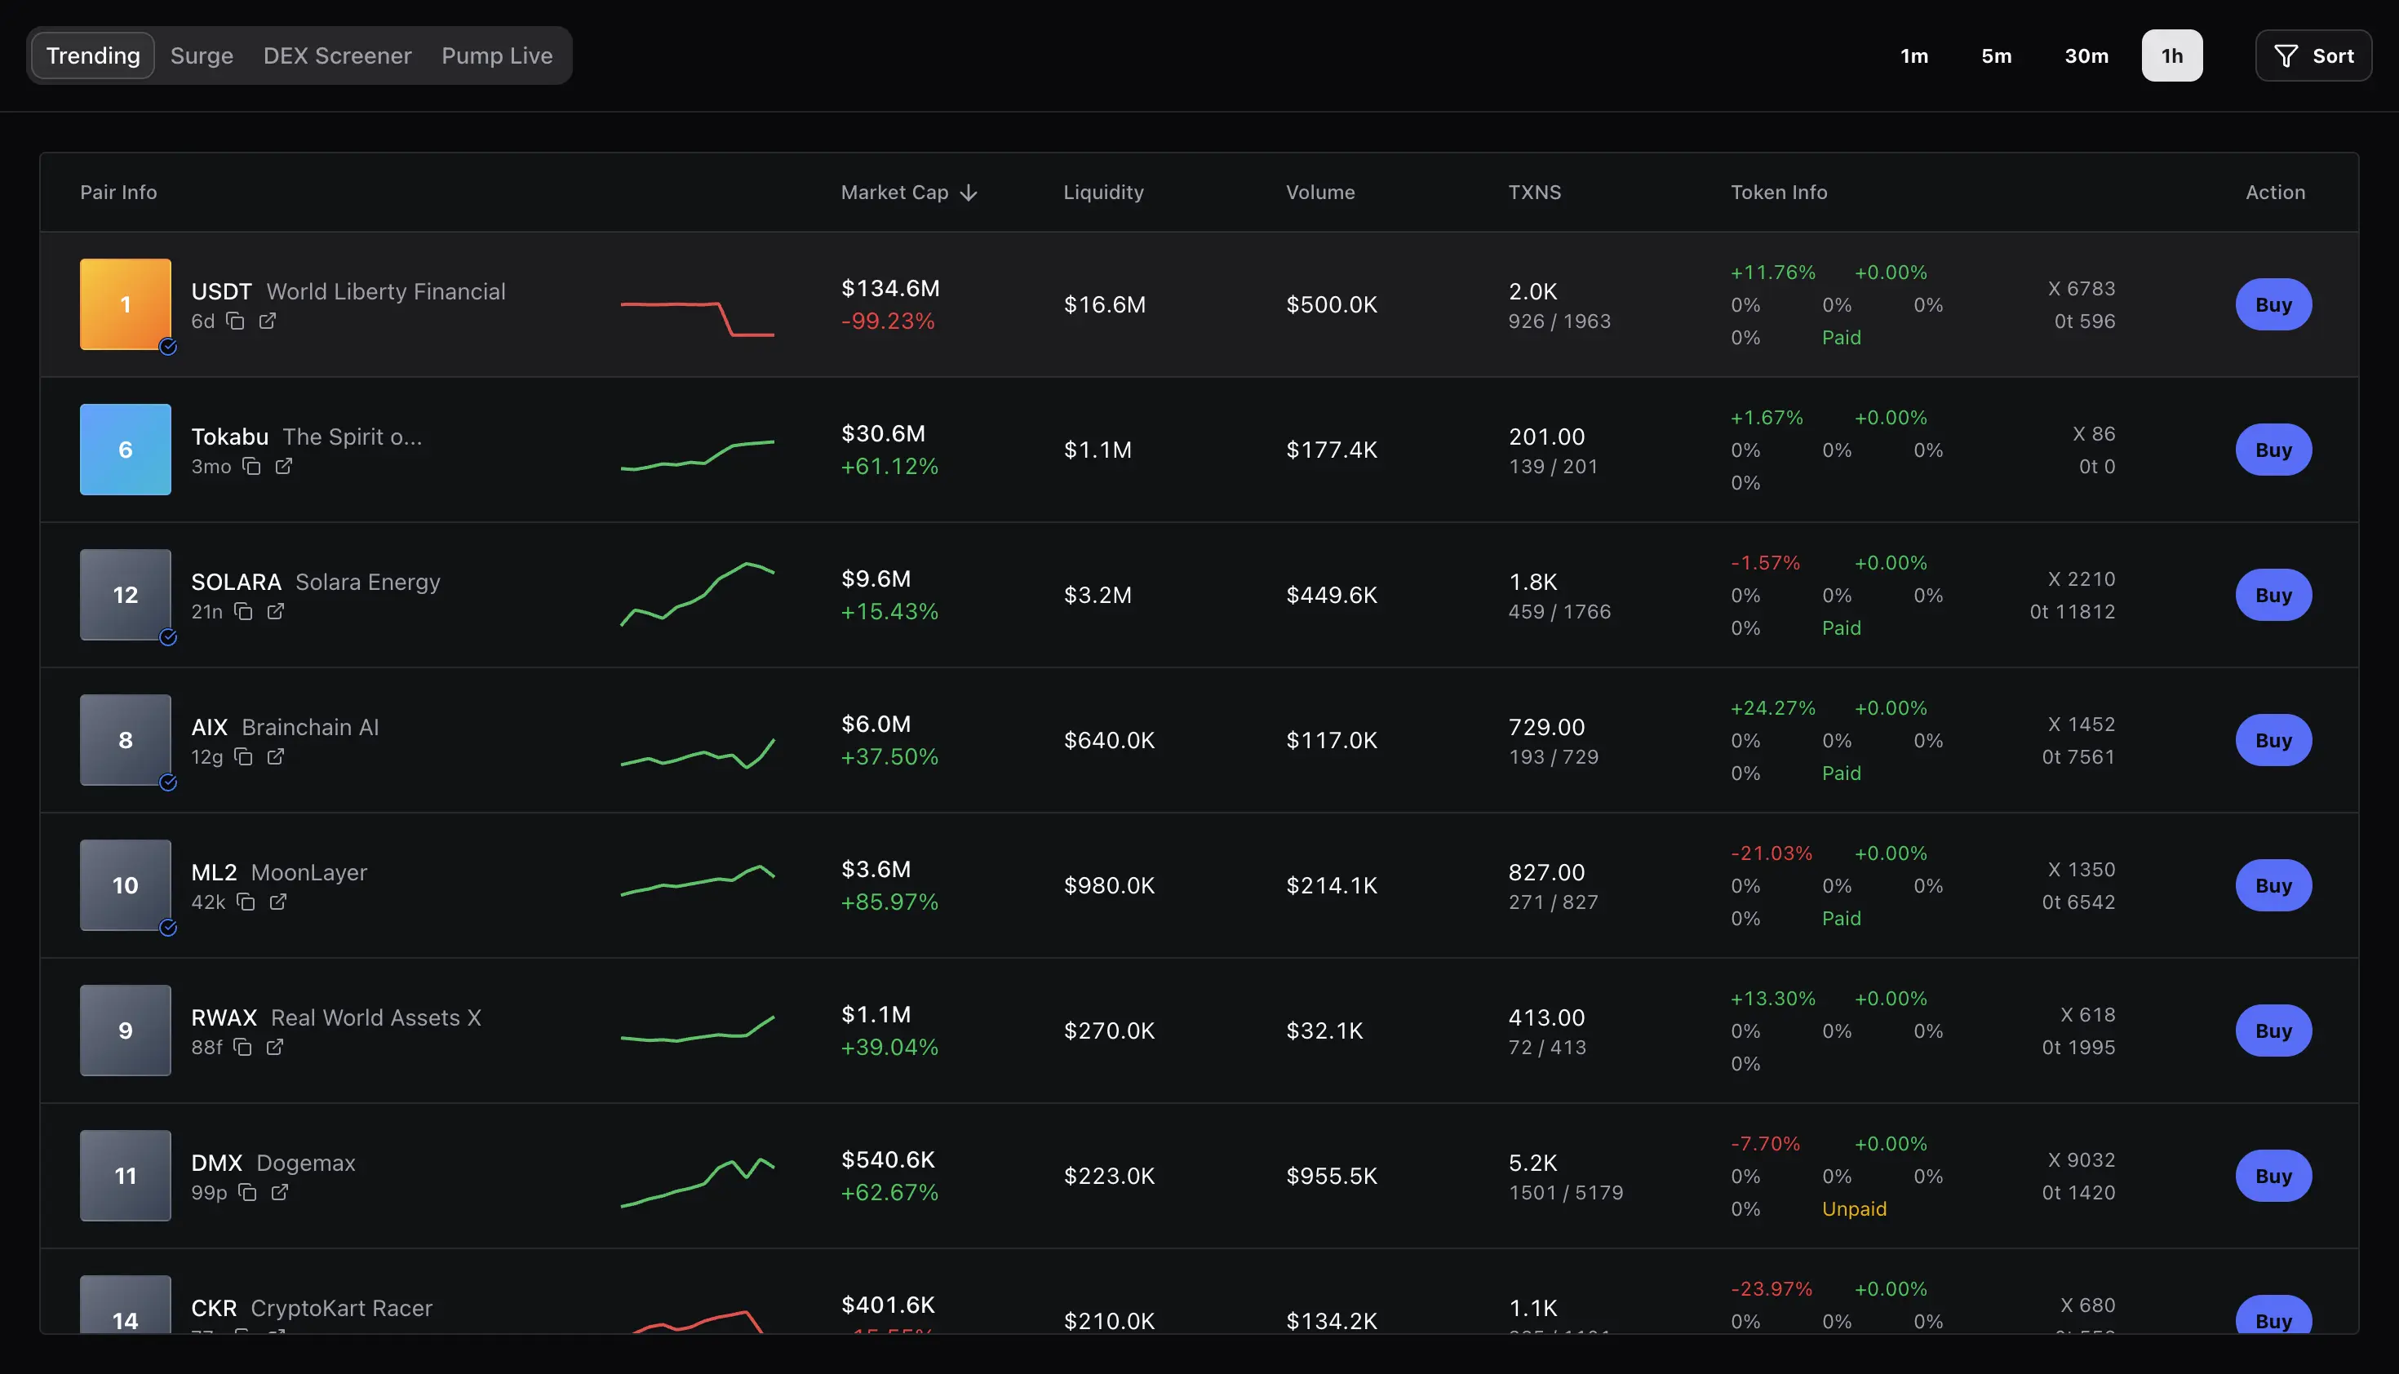Copy the SOLARA contract address
This screenshot has width=2399, height=1374.
[245, 611]
